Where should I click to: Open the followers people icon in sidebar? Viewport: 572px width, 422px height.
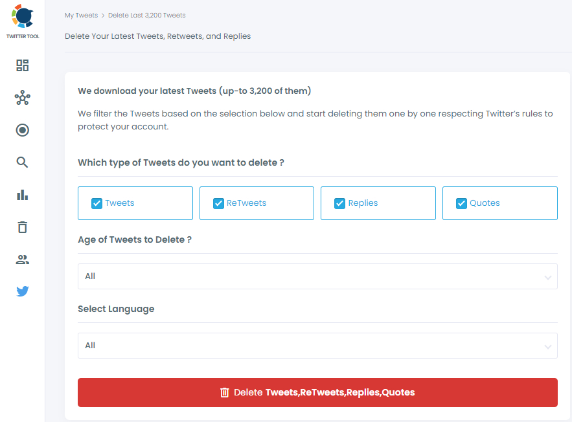point(22,259)
